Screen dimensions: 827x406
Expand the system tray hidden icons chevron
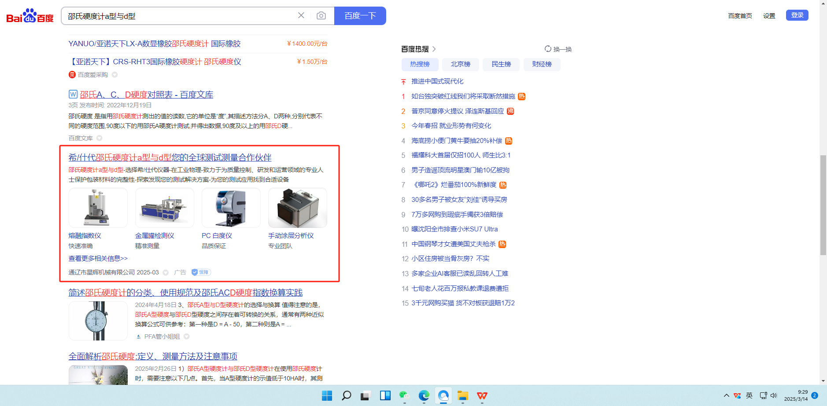727,395
